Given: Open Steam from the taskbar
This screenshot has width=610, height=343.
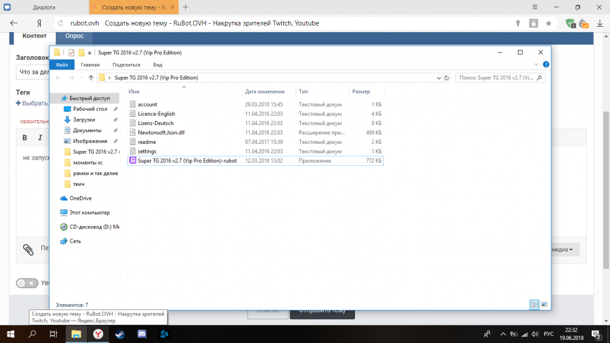Looking at the screenshot, I should click(120, 334).
